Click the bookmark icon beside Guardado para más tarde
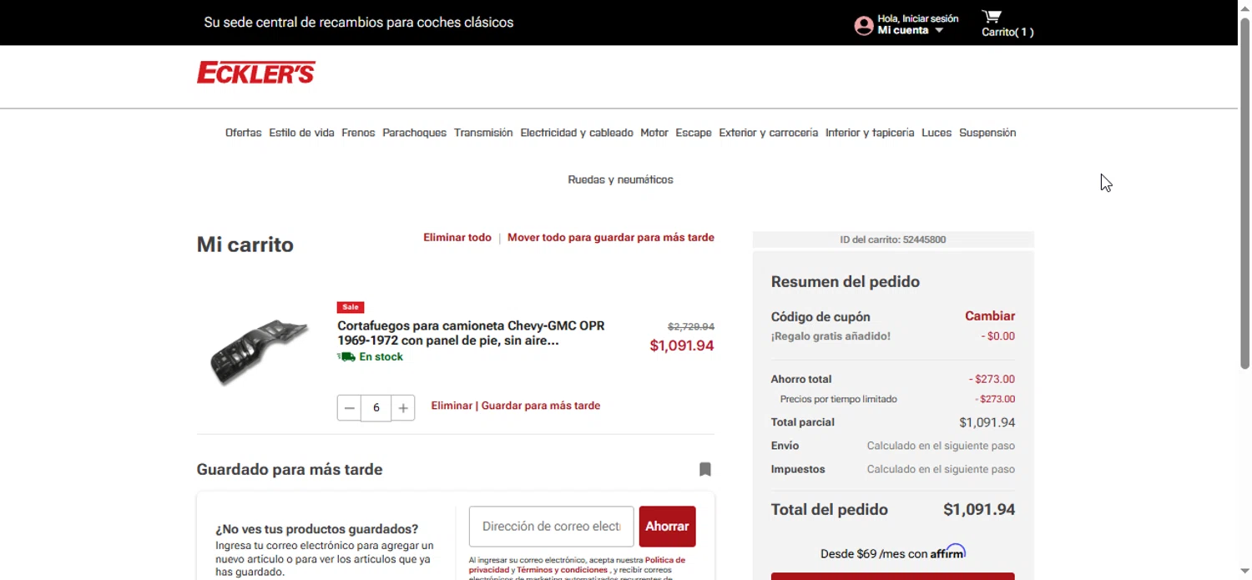Viewport: 1252px width, 580px height. click(705, 470)
